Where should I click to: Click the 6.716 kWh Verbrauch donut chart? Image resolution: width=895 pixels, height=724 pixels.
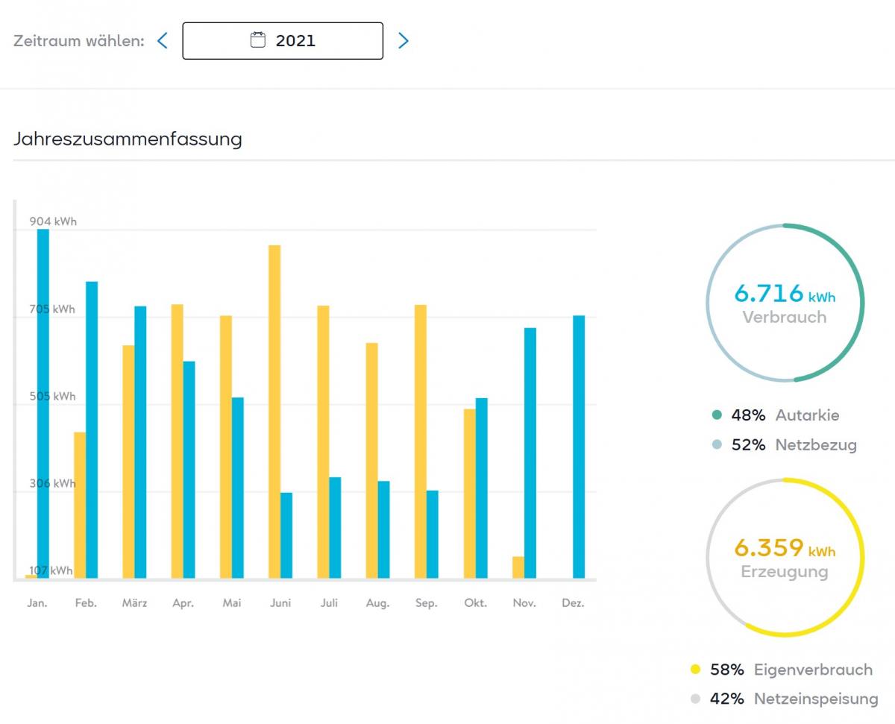coord(785,303)
